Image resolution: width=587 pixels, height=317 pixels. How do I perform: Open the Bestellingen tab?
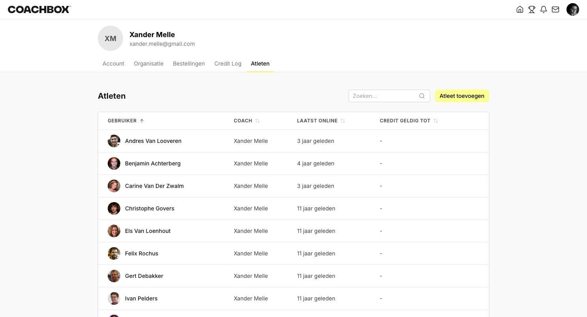click(189, 64)
